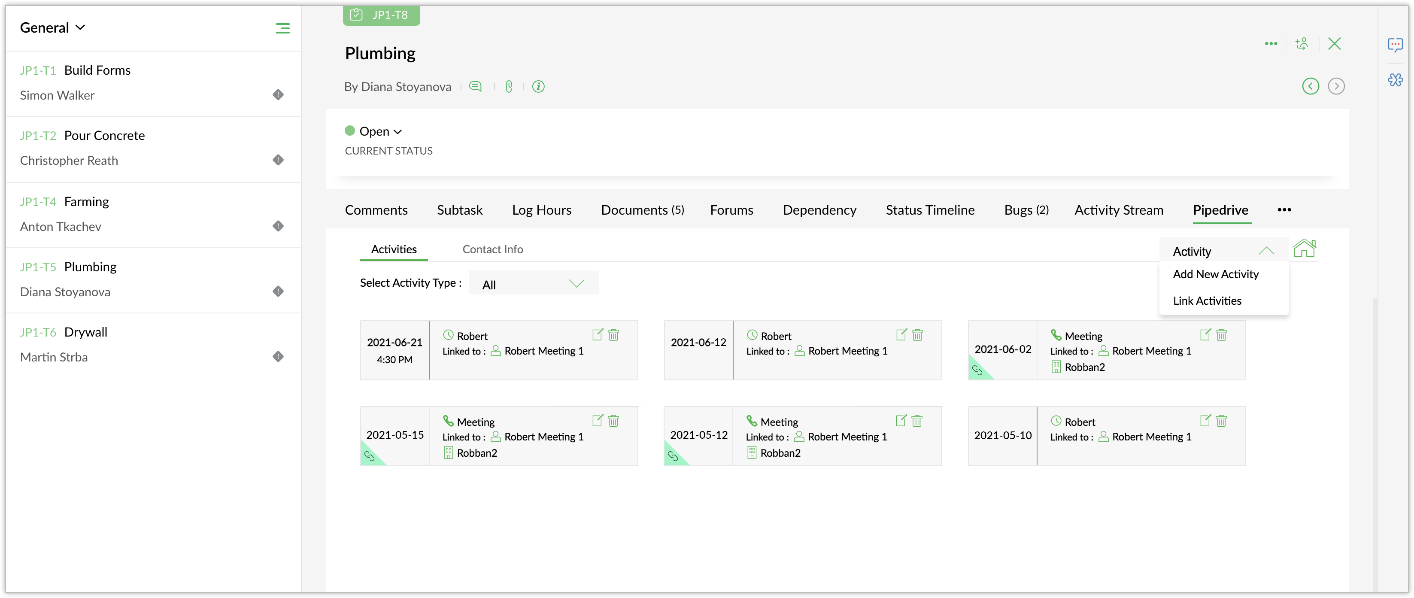Open Select Activity Type combo box
Screen dimensions: 1414x598
[533, 284]
